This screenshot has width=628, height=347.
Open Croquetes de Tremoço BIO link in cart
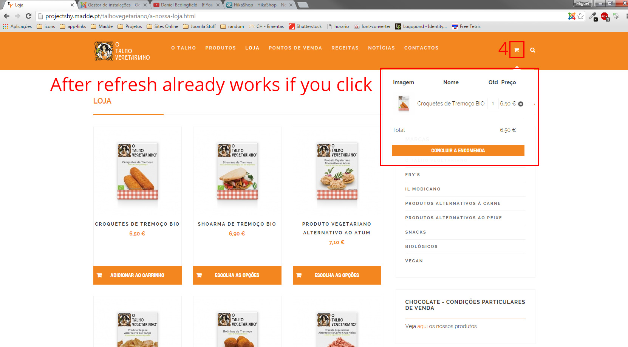451,104
